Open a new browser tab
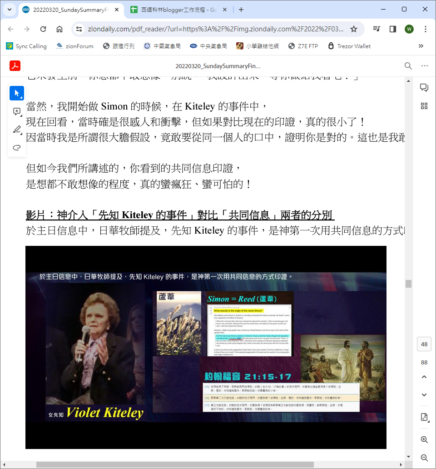 (241, 10)
